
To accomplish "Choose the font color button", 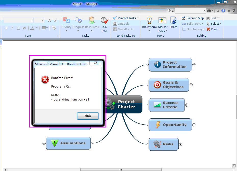I will (x=32, y=28).
